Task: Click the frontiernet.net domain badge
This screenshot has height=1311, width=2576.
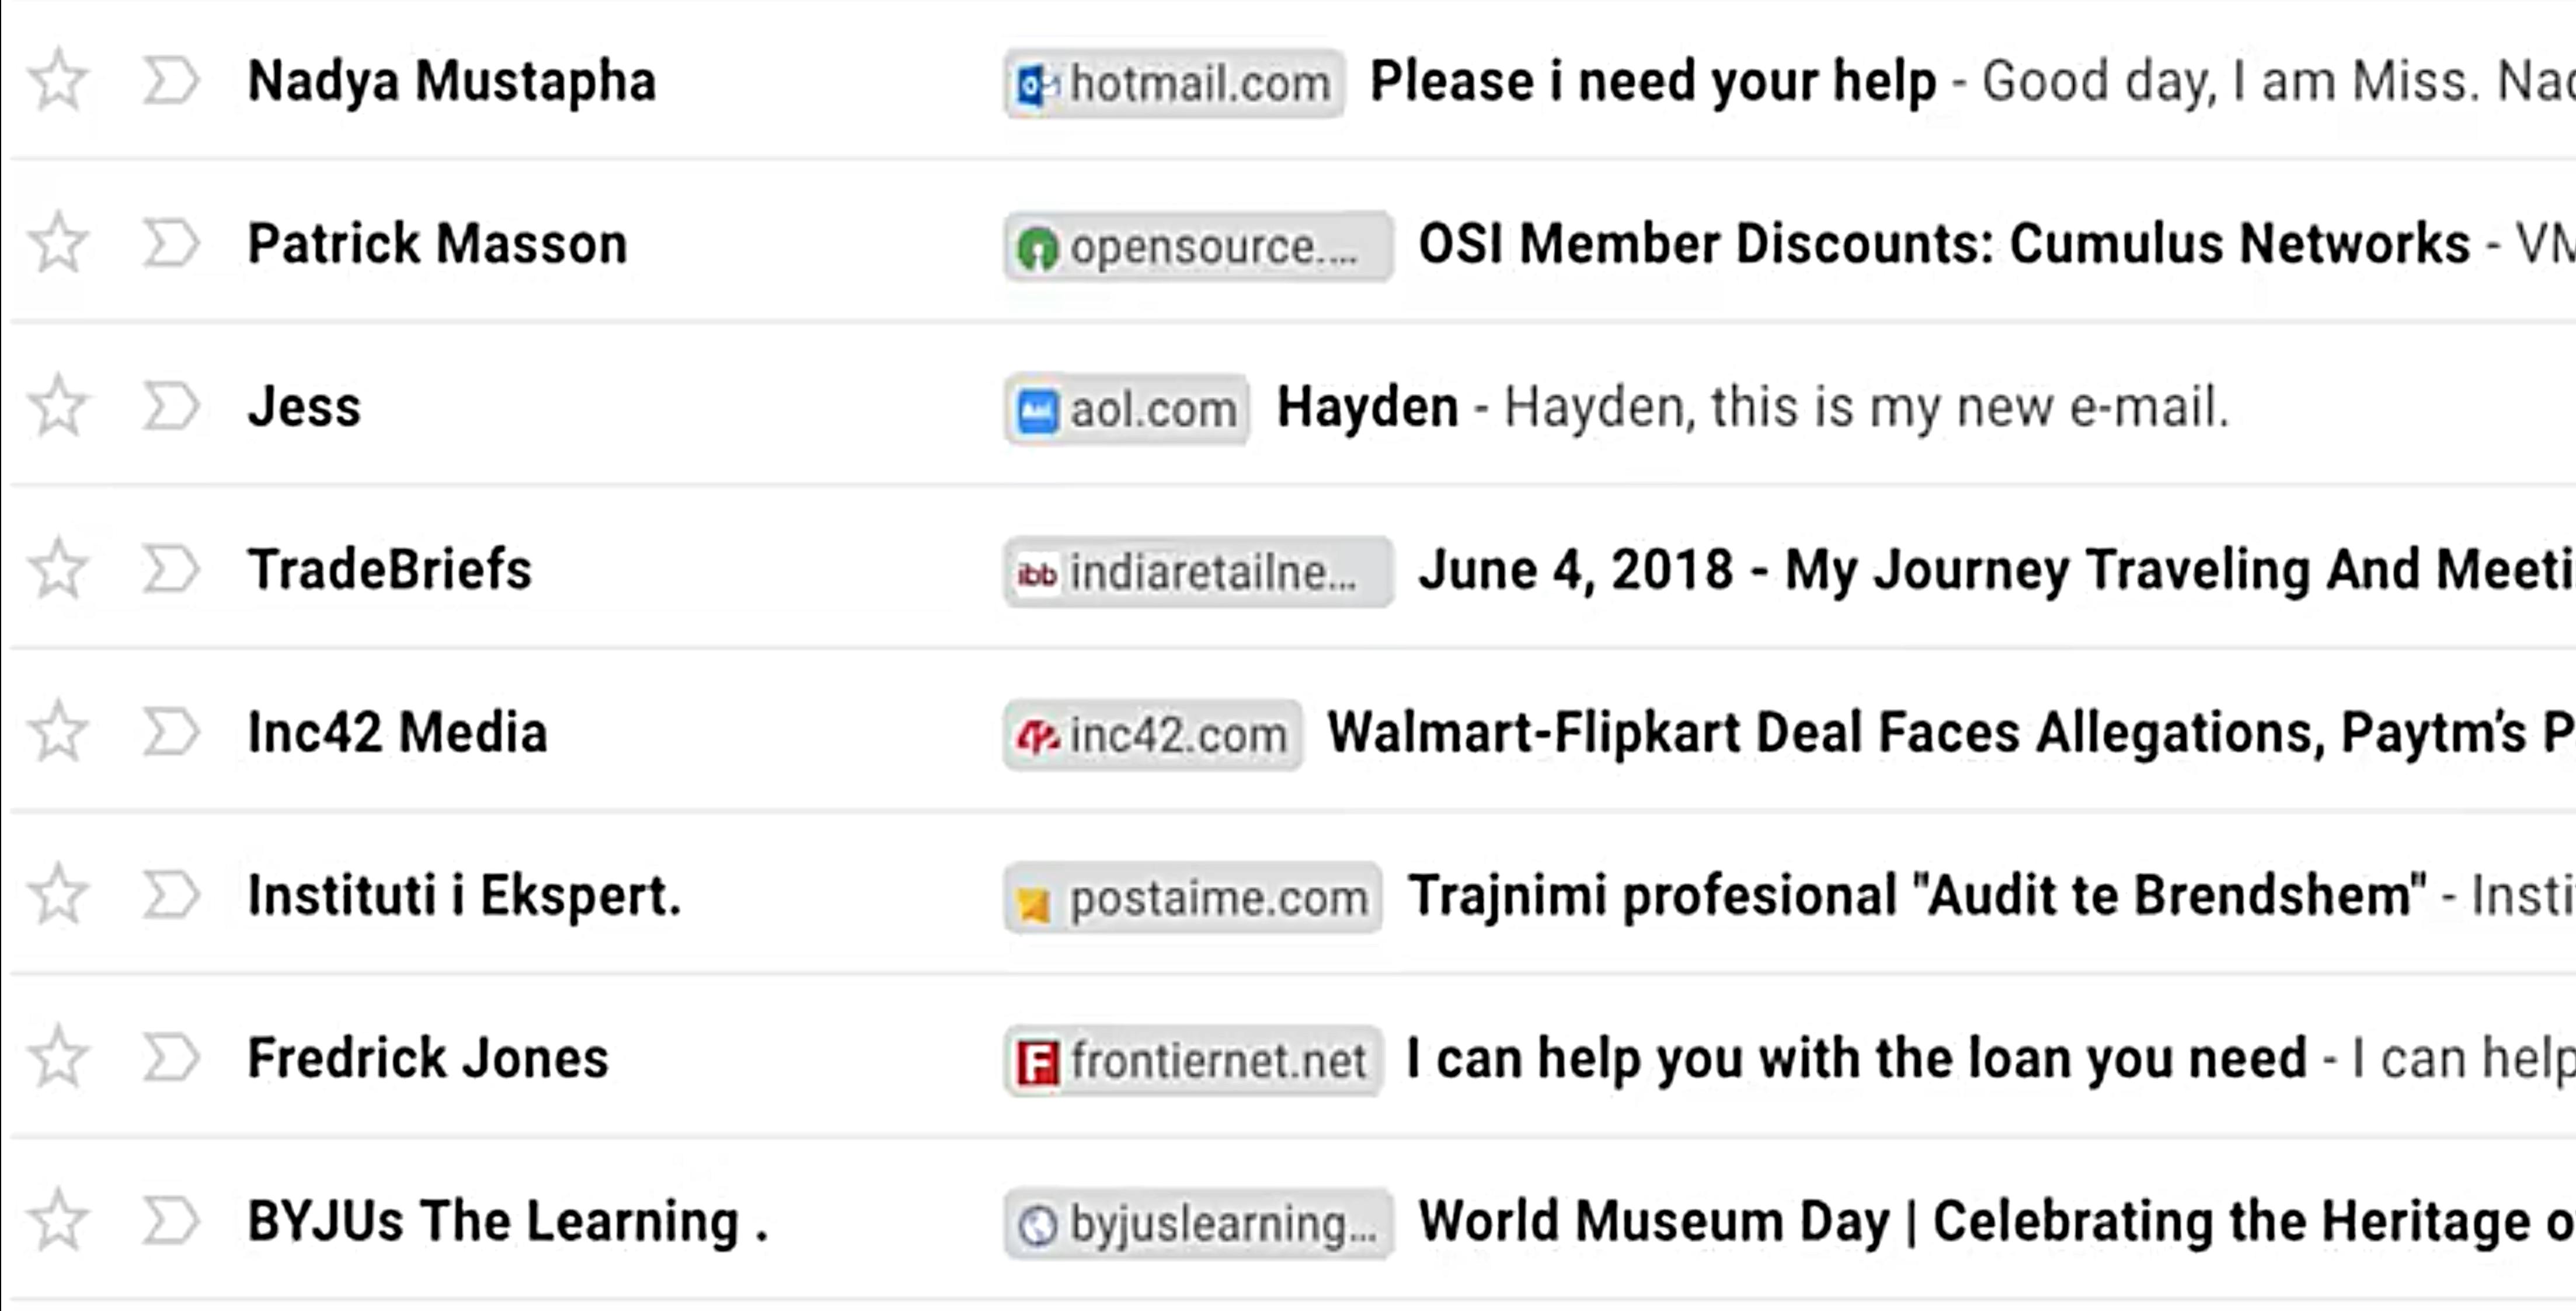Action: (x=1193, y=1060)
